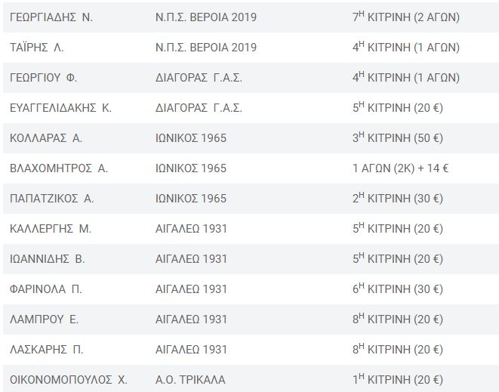Click ΛΑΣΚΑΡΗΣ Π. name cell
The width and height of the screenshot is (499, 392).
(x=46, y=350)
